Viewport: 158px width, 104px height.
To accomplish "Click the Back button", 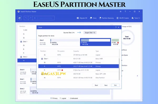I will [96, 85].
